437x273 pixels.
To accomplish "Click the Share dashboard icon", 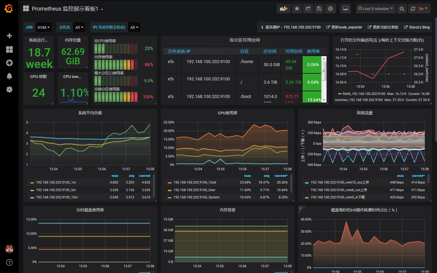I will coord(308,9).
